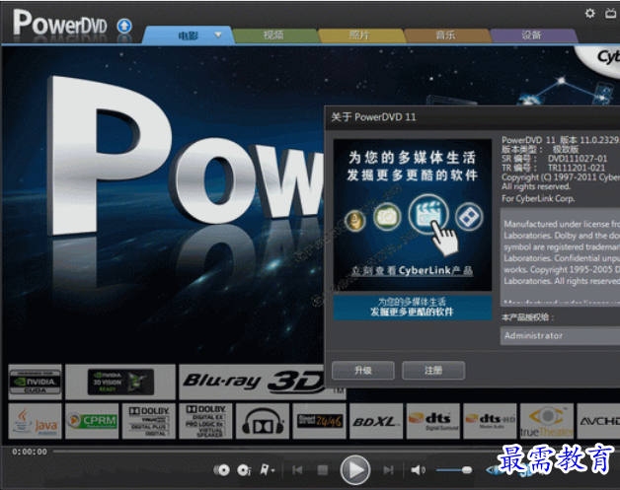Click the 0:00:00 elapsed time display
This screenshot has width=620, height=490.
point(30,452)
